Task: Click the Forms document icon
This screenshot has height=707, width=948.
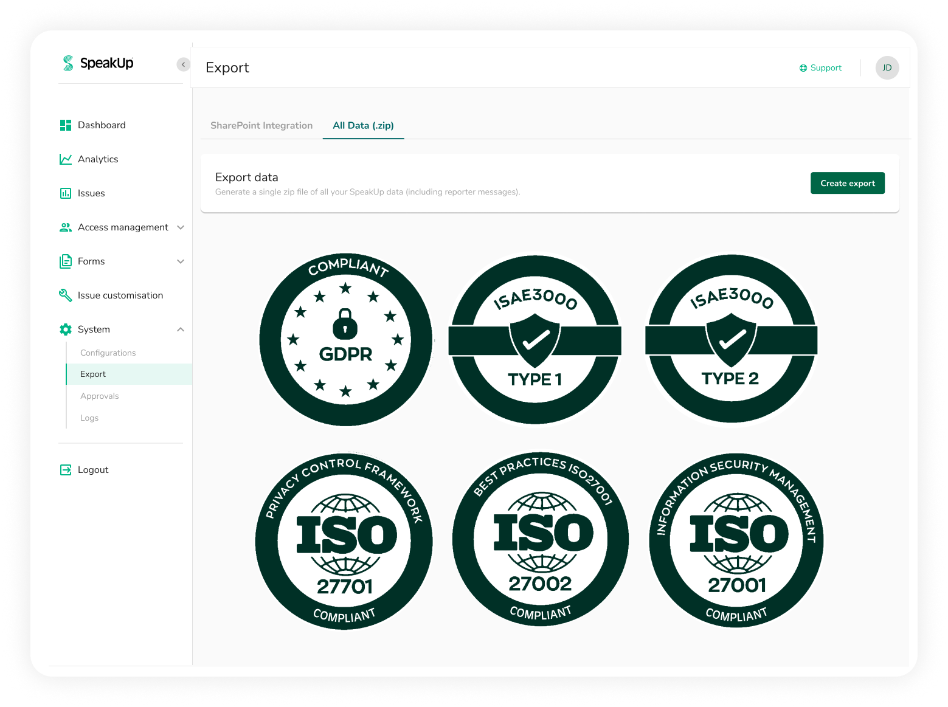Action: (66, 261)
